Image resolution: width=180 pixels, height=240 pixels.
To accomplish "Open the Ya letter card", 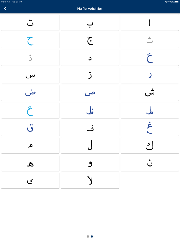I will click(x=30, y=181).
